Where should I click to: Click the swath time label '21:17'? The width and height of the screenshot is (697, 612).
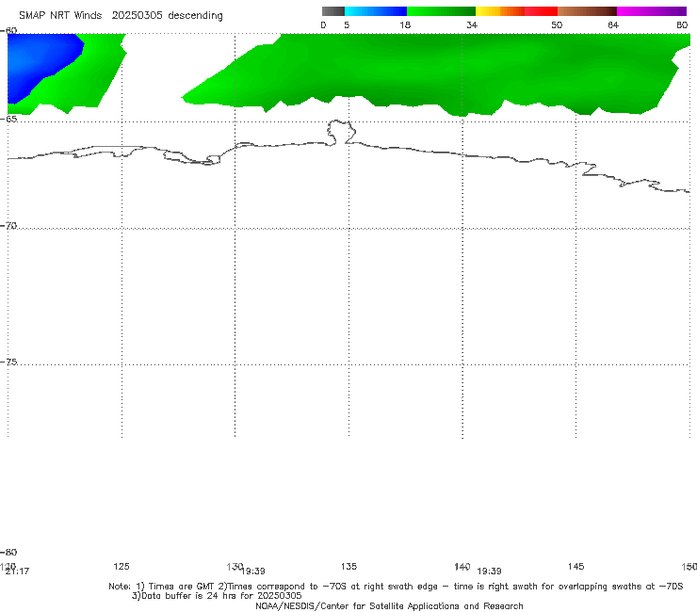[17, 572]
